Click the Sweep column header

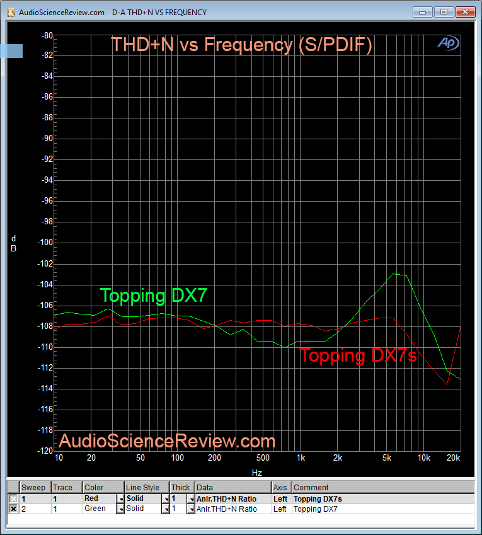(x=35, y=487)
